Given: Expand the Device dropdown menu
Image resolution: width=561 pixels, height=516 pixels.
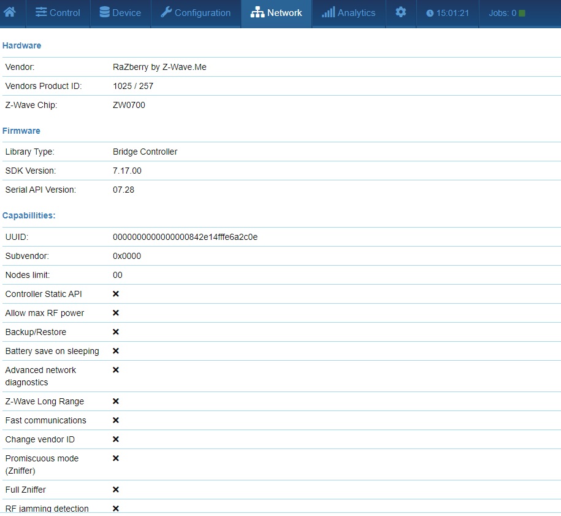Looking at the screenshot, I should coord(120,13).
